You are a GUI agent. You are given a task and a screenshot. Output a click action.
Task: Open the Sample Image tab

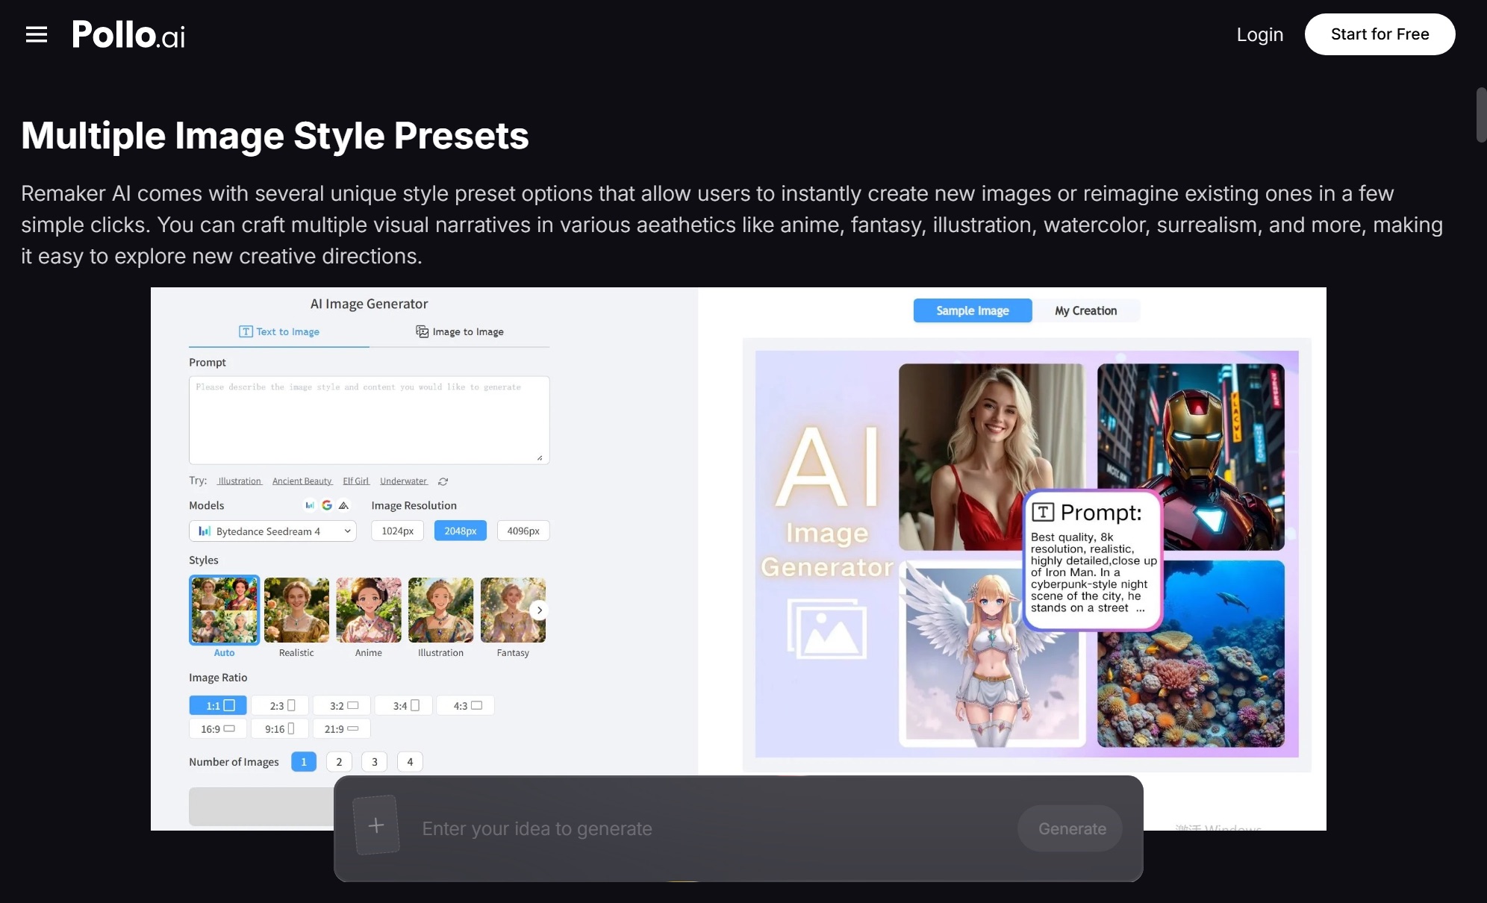pos(973,310)
